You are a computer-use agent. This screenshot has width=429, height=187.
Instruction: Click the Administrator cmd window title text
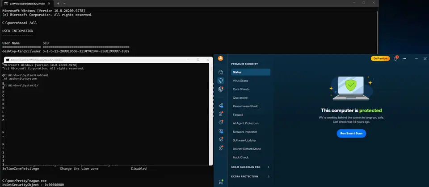coord(36,60)
